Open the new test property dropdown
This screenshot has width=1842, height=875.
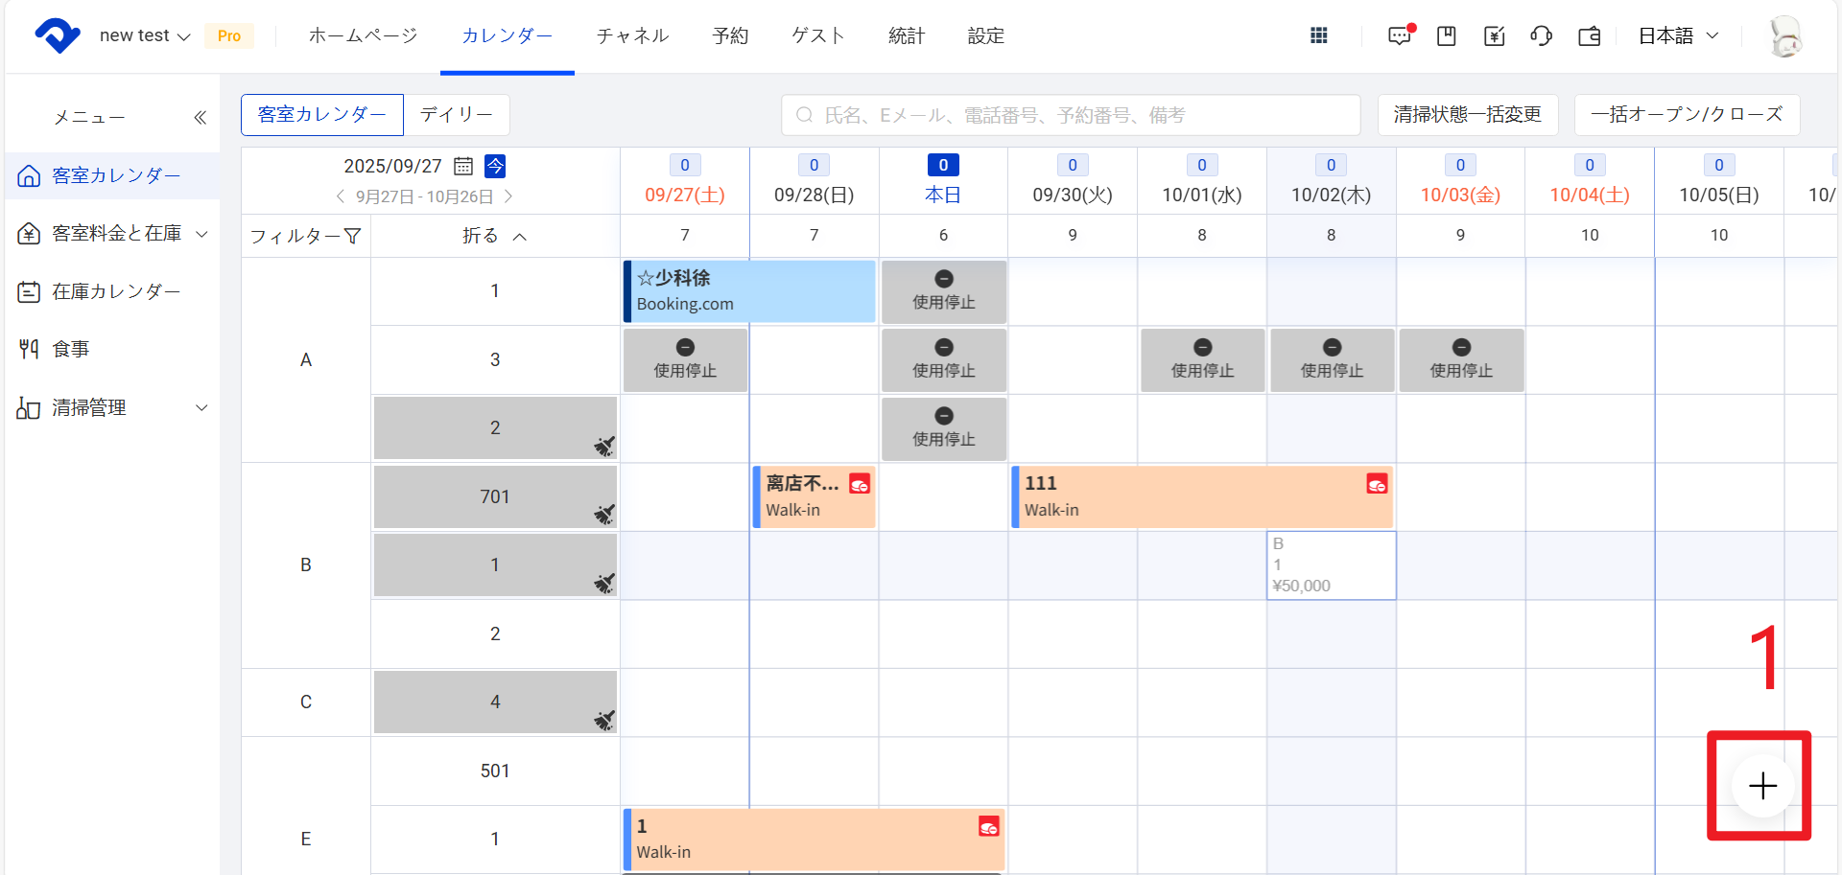click(x=145, y=35)
